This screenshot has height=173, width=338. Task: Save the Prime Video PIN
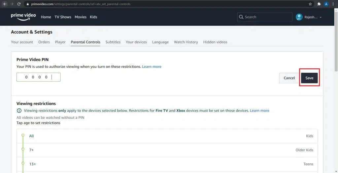click(x=309, y=78)
